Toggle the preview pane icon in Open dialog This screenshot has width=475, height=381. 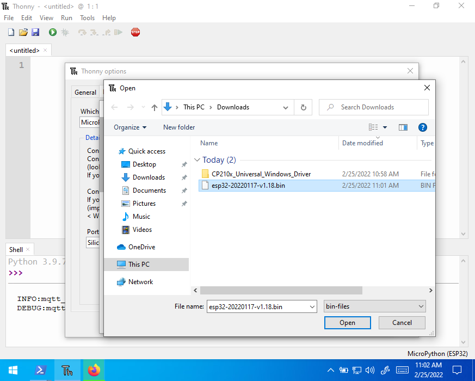(x=403, y=127)
